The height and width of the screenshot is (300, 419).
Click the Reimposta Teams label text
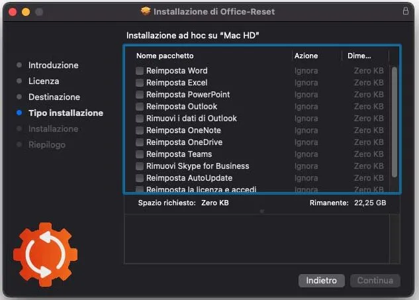tap(179, 154)
